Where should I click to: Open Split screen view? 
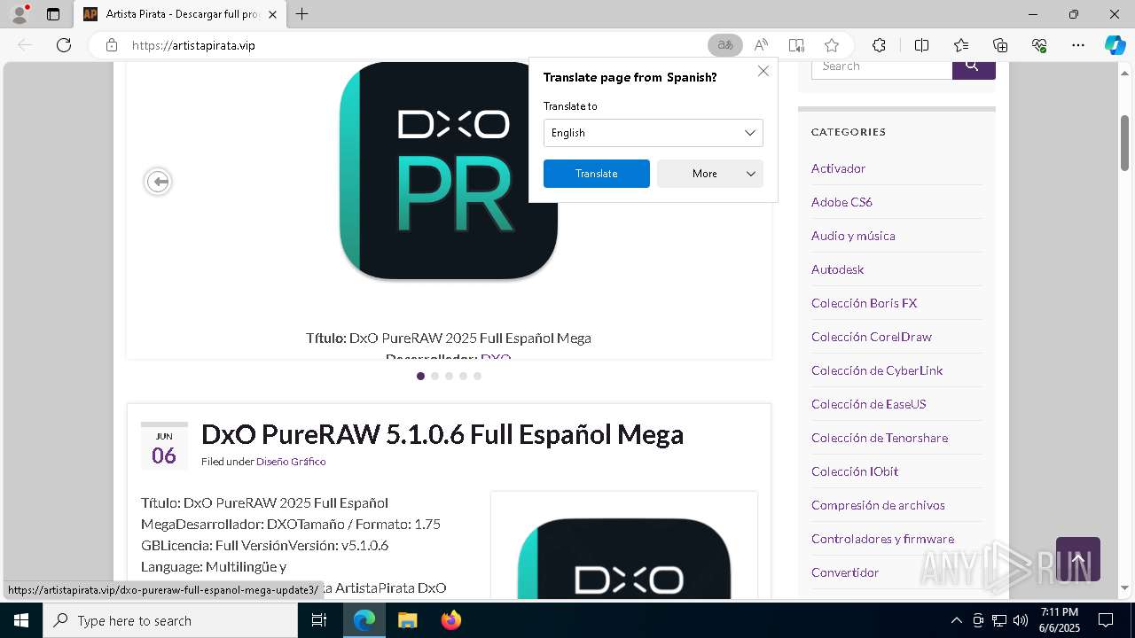tap(921, 45)
